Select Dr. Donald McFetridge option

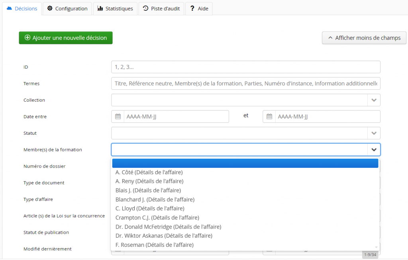168,227
